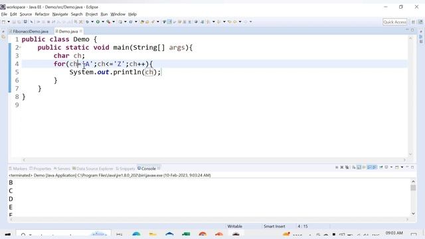425x239 pixels.
Task: Switch to the FibonacciDemo.java editor tab
Action: (29, 31)
